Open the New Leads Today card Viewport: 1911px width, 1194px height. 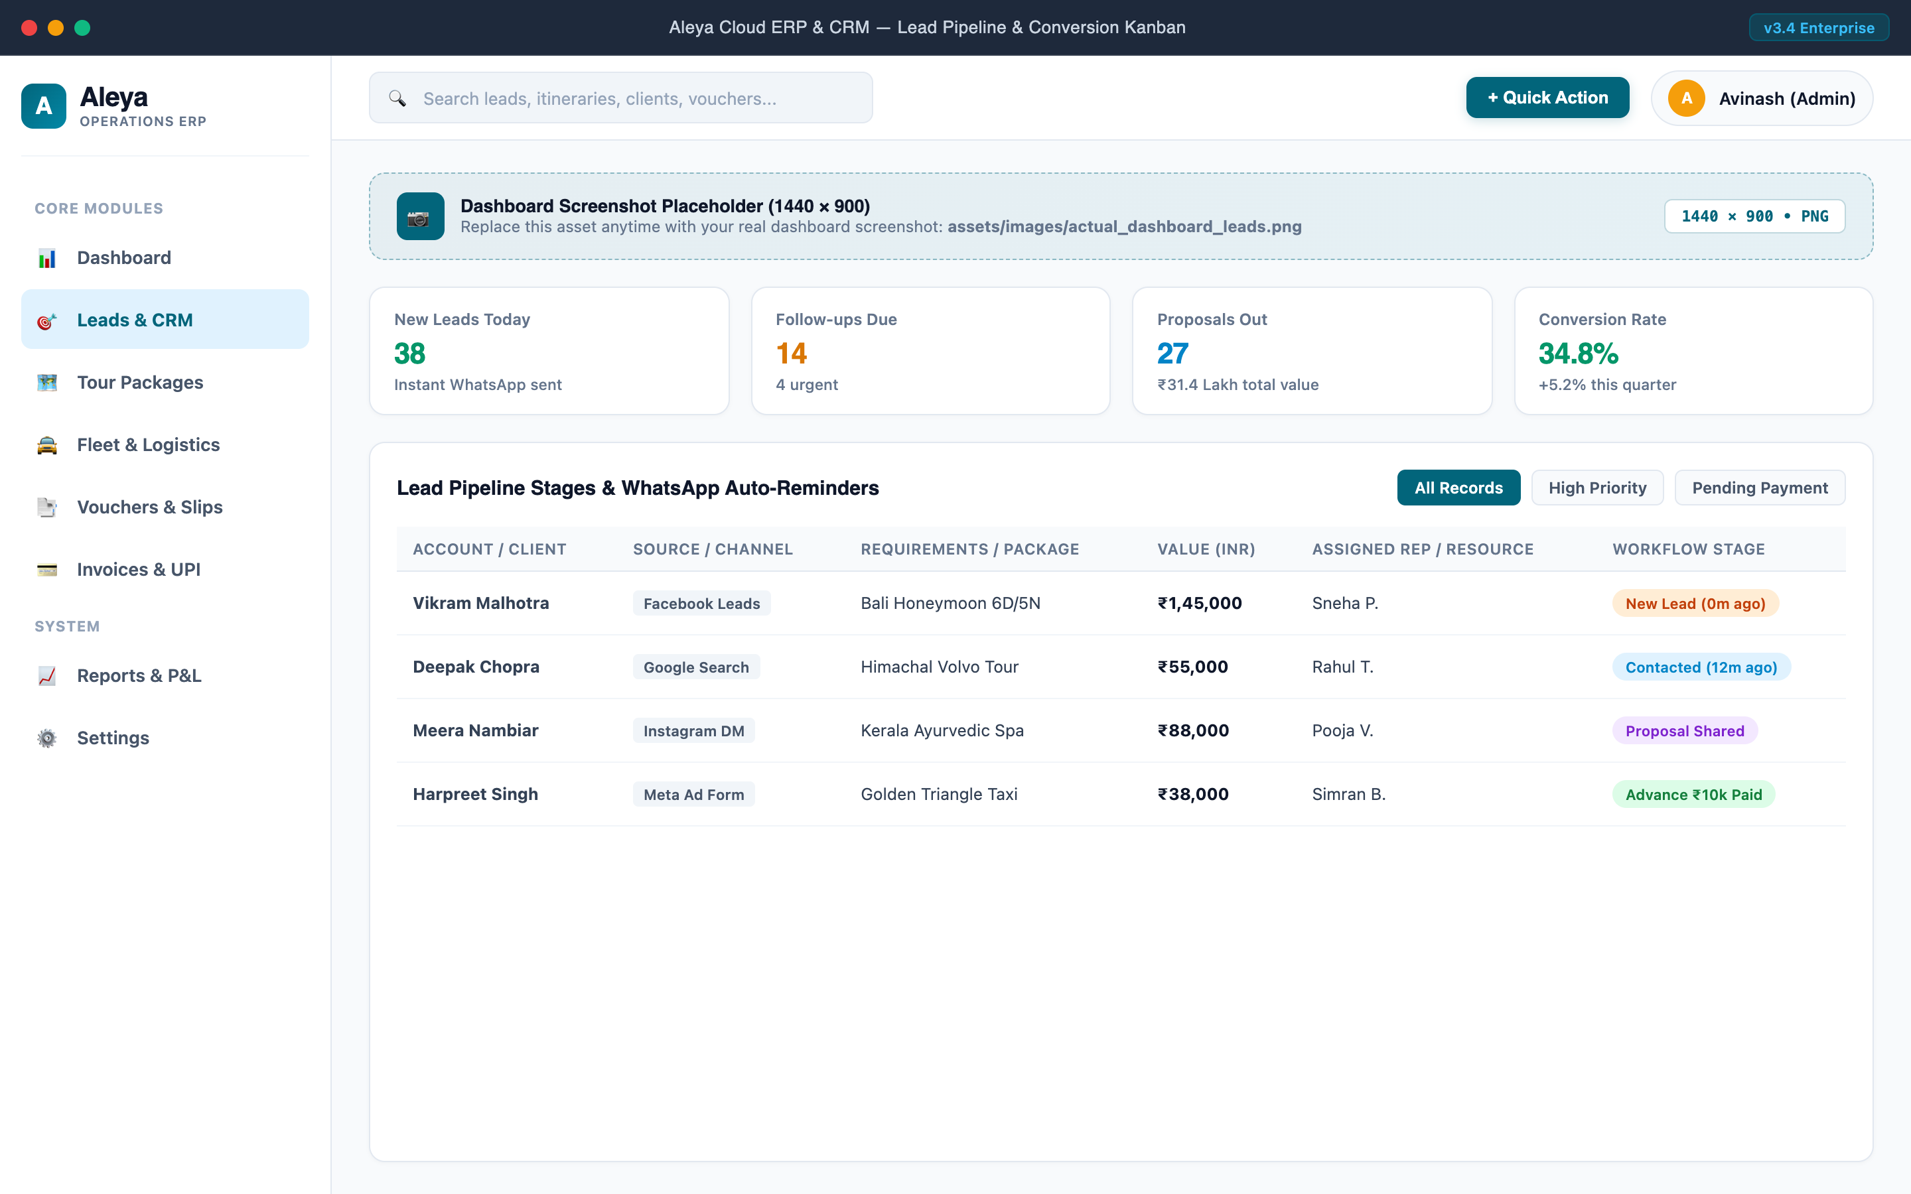coord(549,352)
